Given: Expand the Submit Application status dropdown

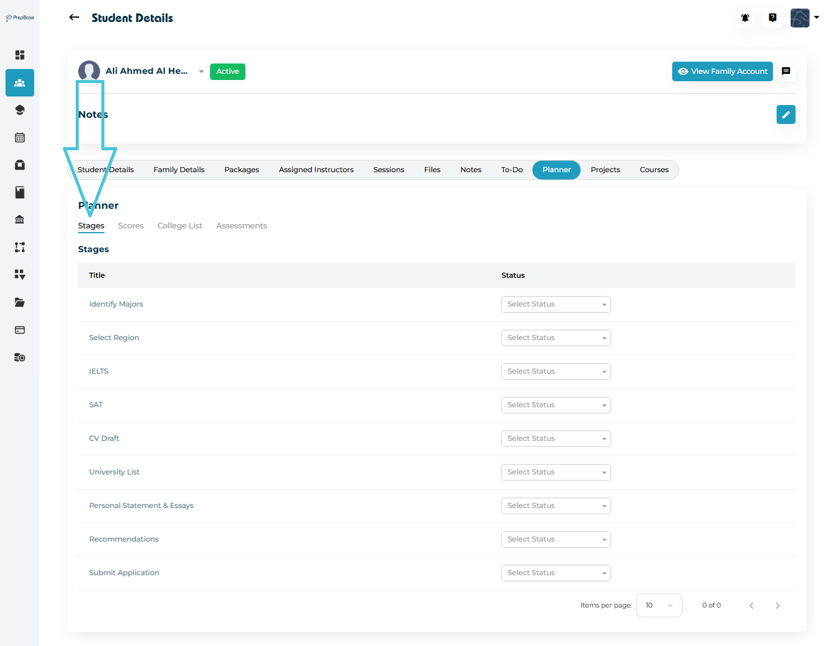Looking at the screenshot, I should click(556, 573).
